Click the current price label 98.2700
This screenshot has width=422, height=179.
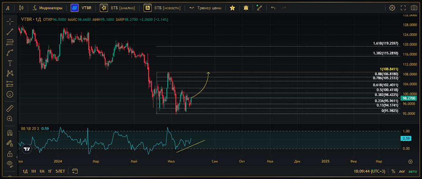point(410,99)
